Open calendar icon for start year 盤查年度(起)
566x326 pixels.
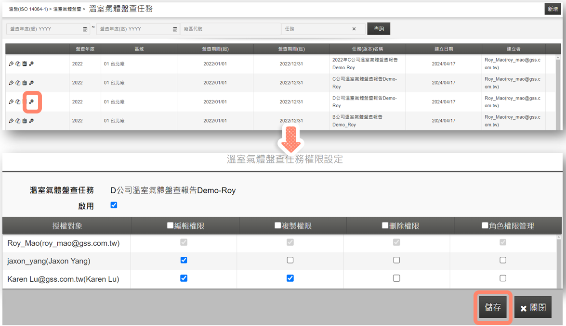(x=85, y=29)
